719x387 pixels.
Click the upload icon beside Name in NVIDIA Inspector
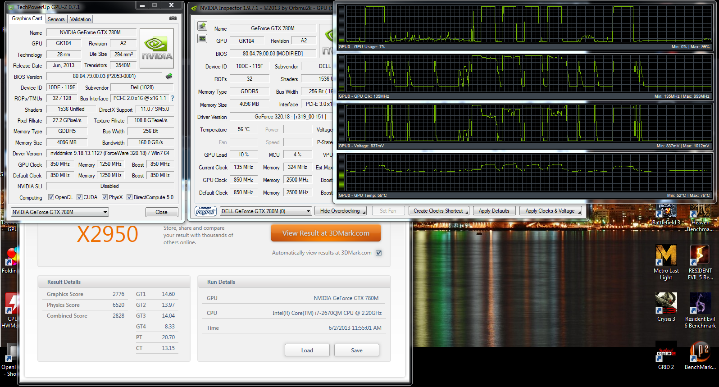202,26
